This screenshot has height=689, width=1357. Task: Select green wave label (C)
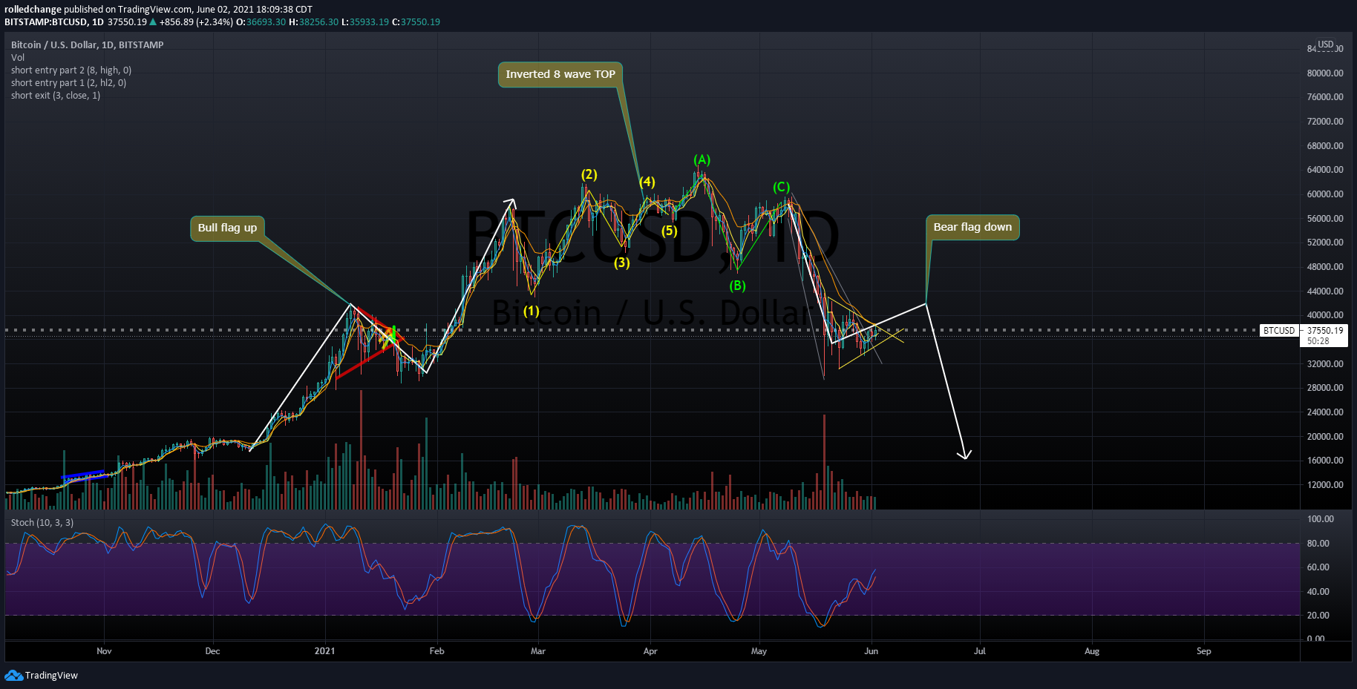(x=781, y=187)
